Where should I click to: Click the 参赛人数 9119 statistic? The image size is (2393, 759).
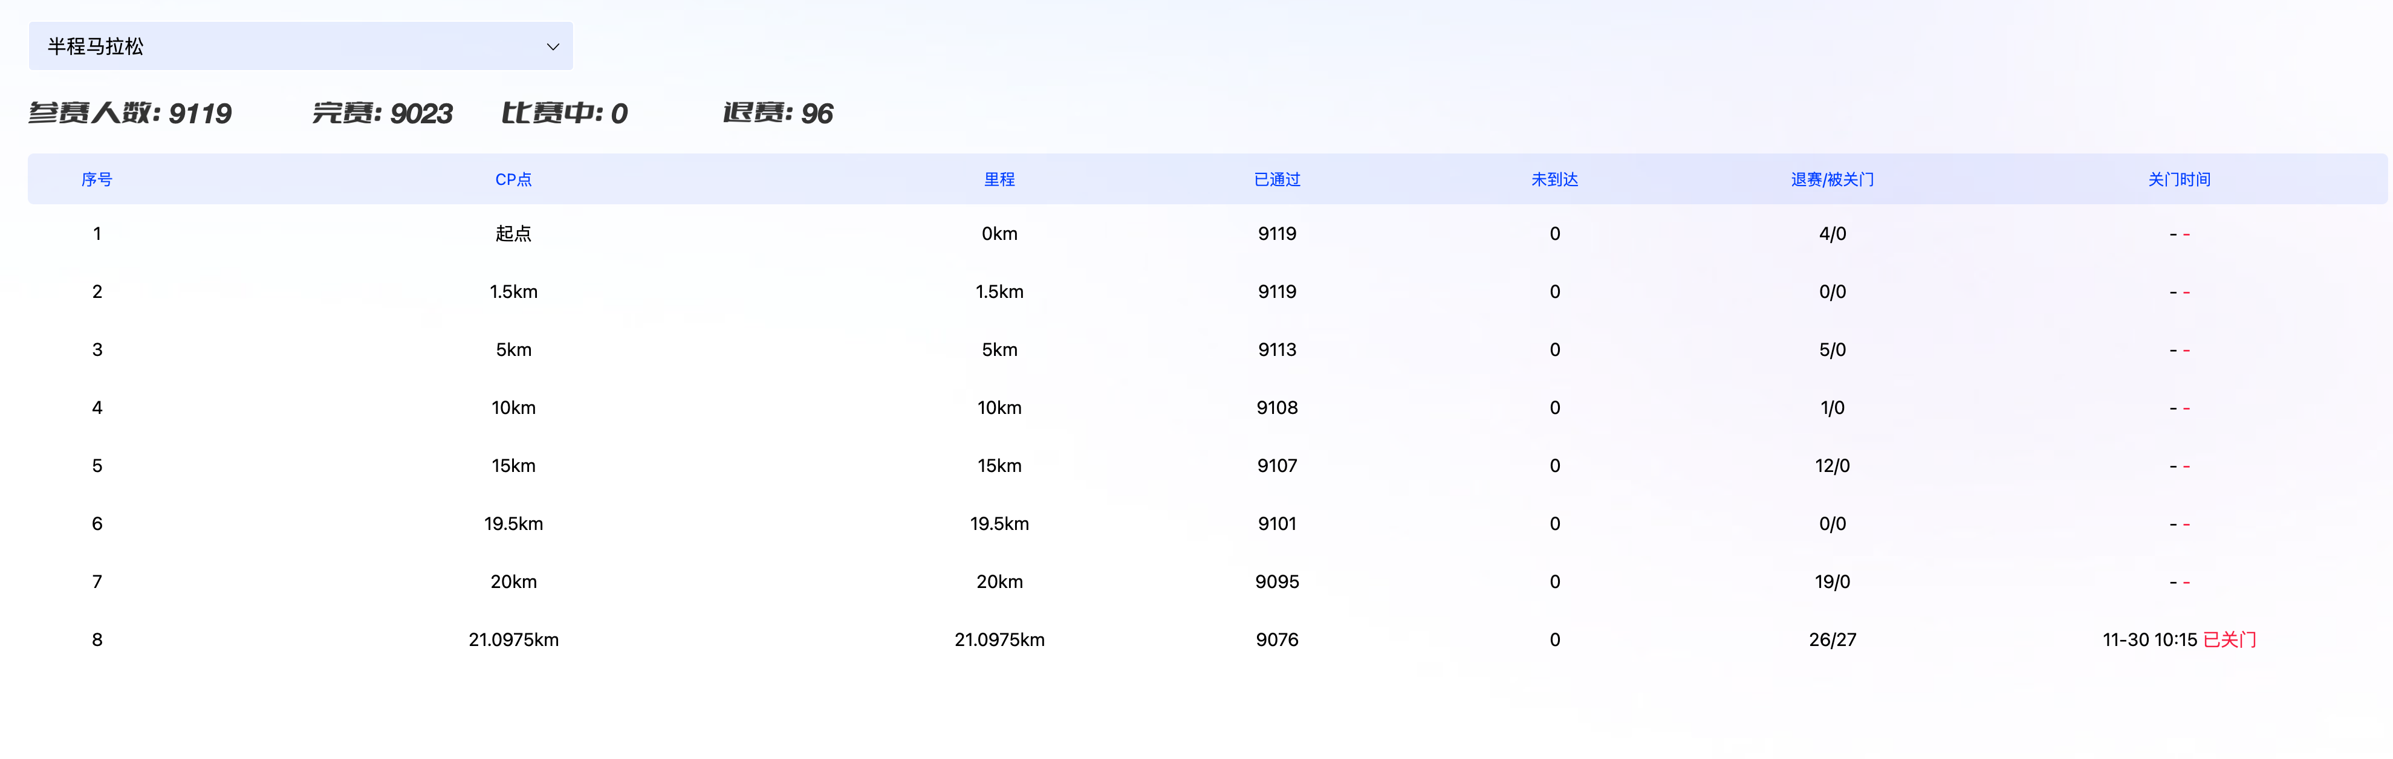coord(130,114)
